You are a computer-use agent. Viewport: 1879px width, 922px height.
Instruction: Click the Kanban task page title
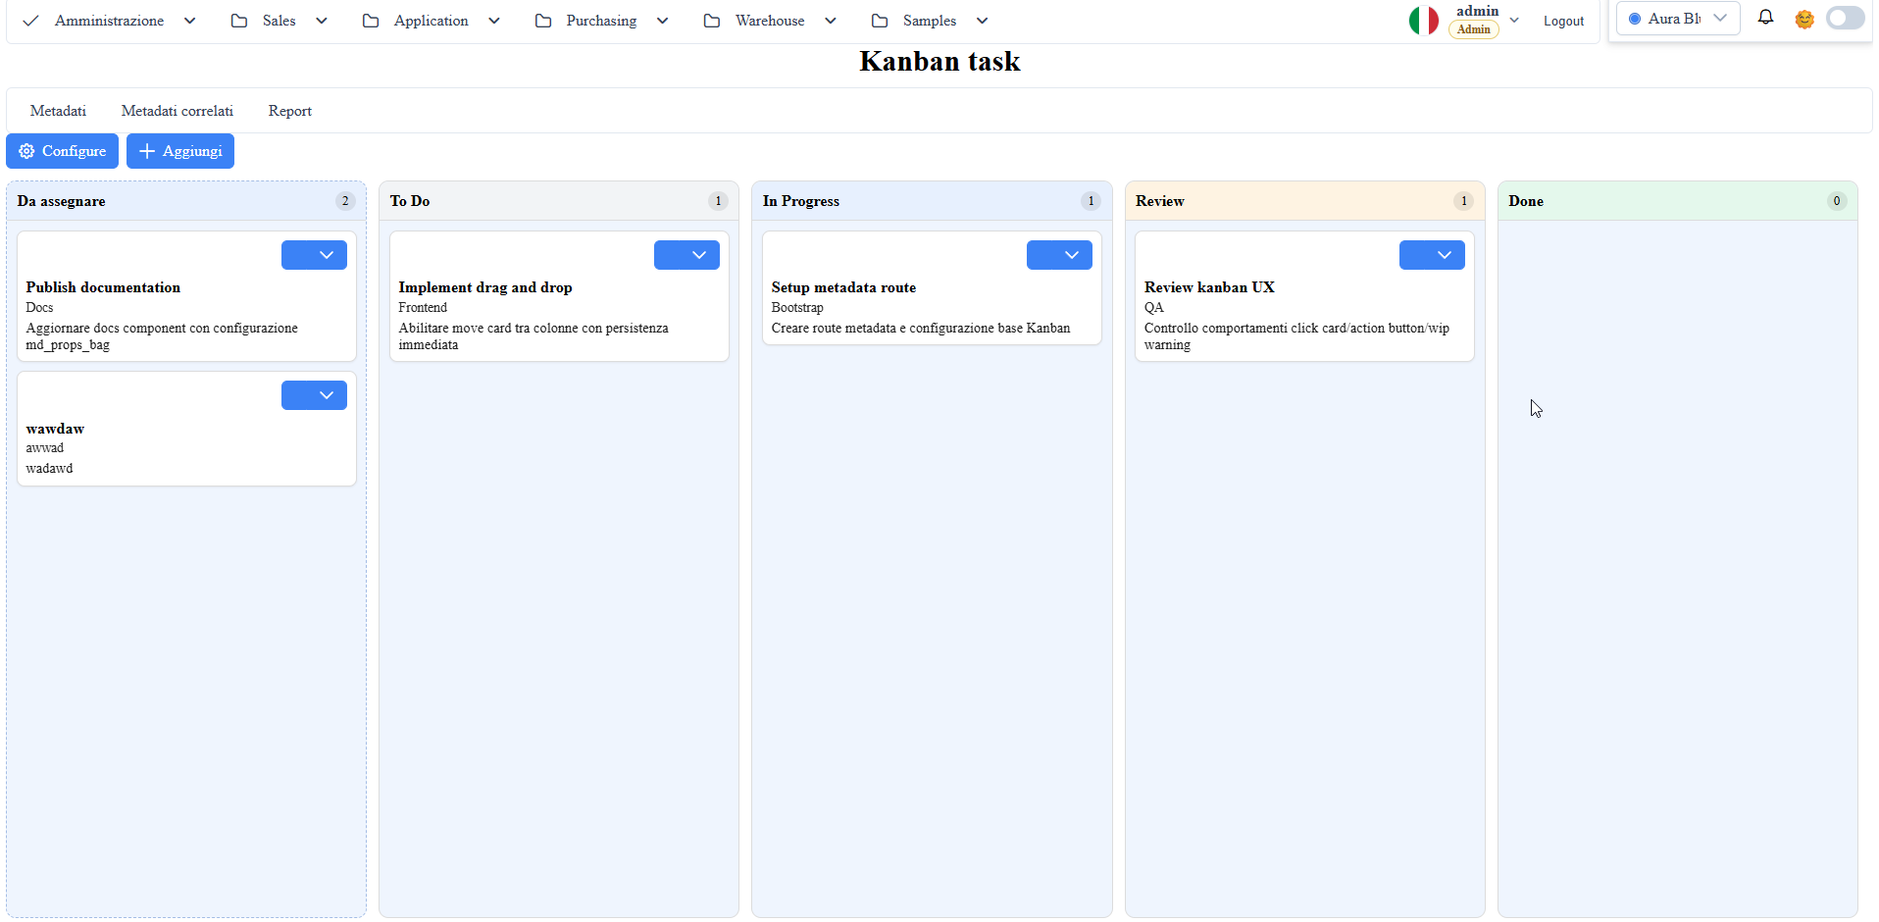click(939, 62)
